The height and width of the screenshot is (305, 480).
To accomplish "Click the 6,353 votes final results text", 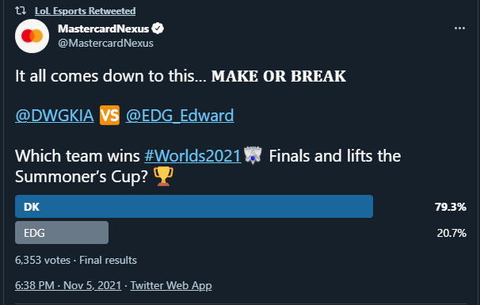I will point(76,261).
